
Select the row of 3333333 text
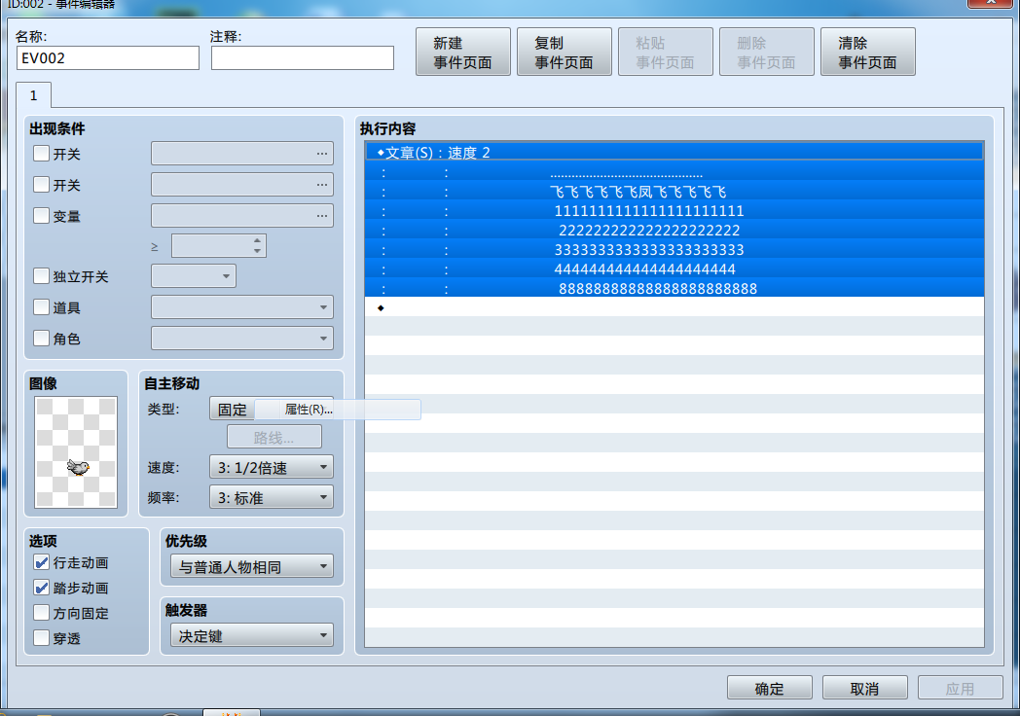[x=674, y=250]
